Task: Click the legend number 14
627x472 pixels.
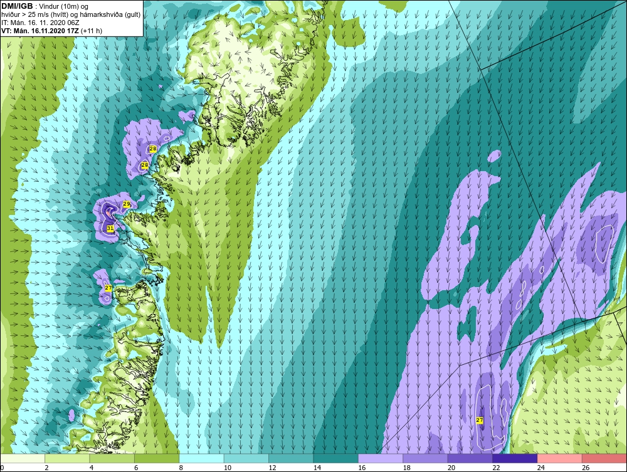Action: tap(317, 468)
